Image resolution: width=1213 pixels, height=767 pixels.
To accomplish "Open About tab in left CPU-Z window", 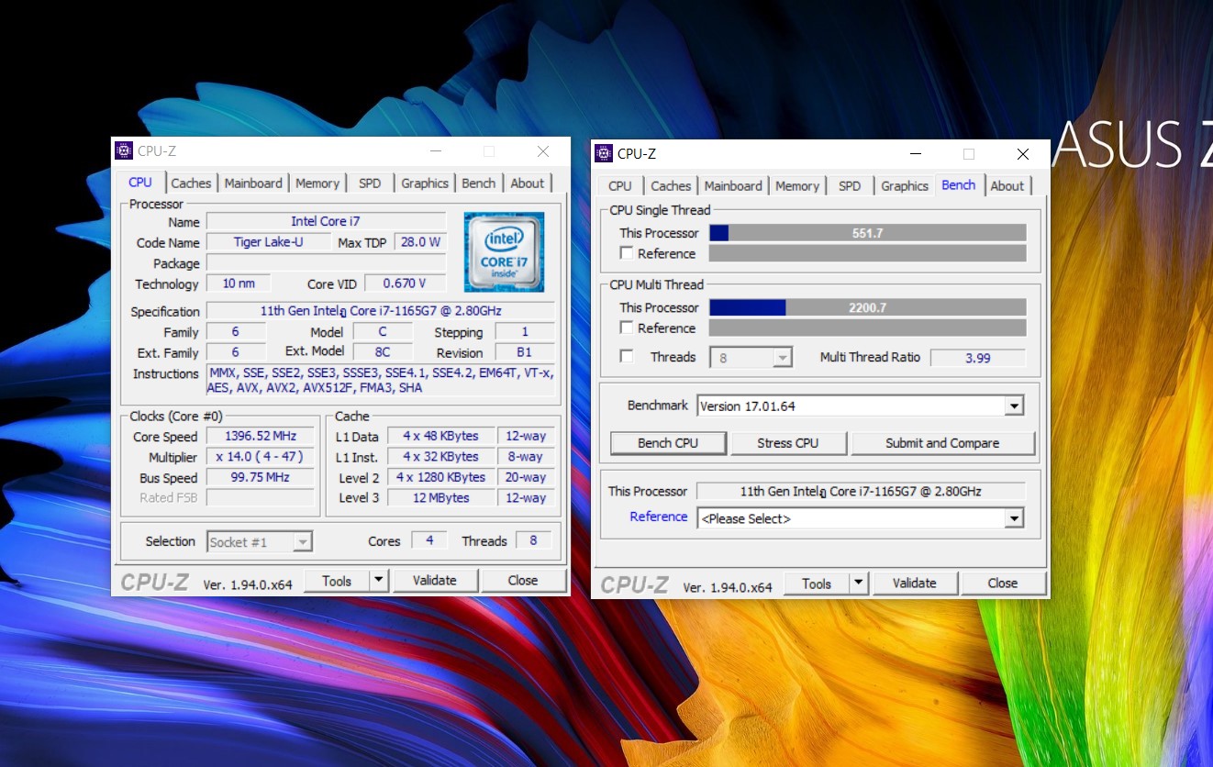I will coord(528,183).
